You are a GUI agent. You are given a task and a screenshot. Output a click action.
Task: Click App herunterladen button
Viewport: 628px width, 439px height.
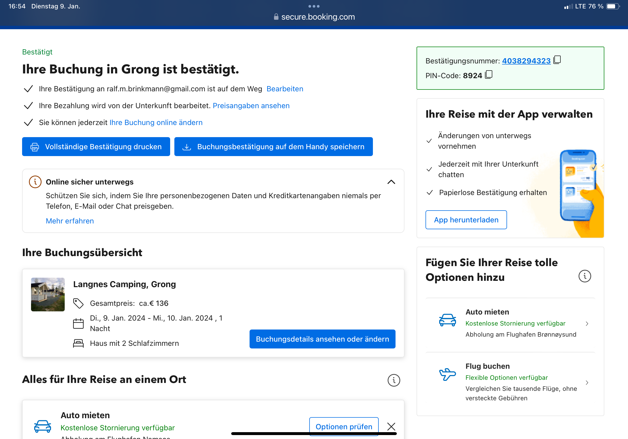[x=466, y=220]
